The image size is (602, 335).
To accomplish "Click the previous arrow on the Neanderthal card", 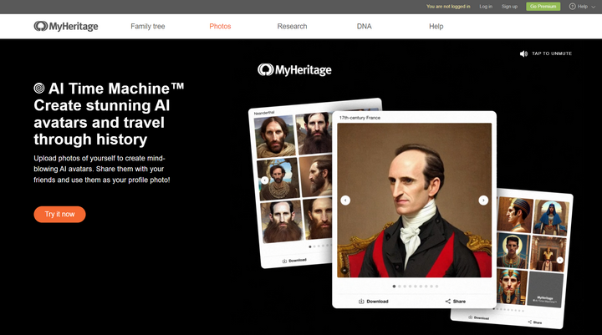I will point(264,180).
